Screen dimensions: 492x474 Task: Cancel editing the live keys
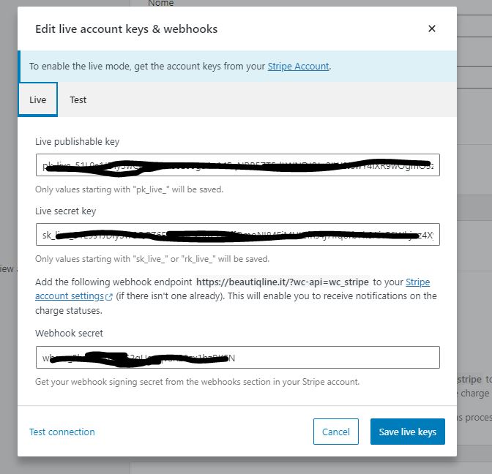336,432
